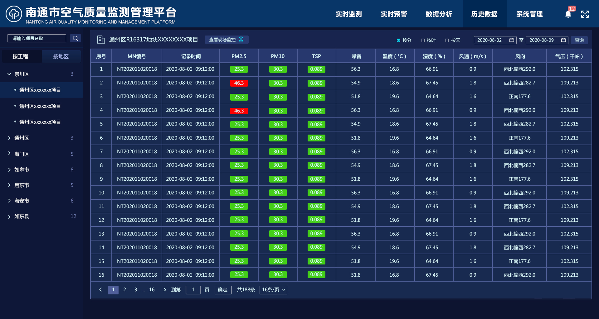Go to next page with right arrow

[x=165, y=290]
